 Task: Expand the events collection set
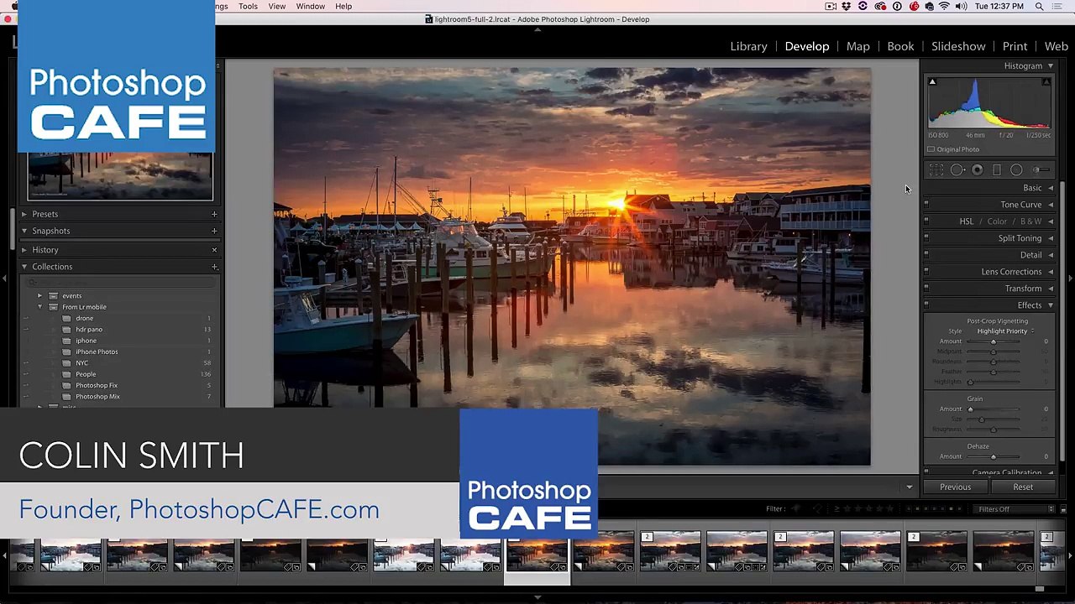tap(39, 296)
